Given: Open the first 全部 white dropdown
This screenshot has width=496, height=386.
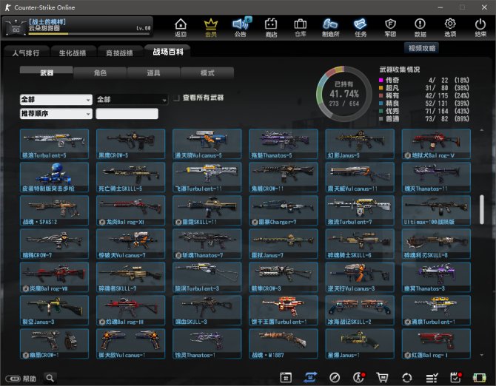Looking at the screenshot, I should [x=56, y=100].
